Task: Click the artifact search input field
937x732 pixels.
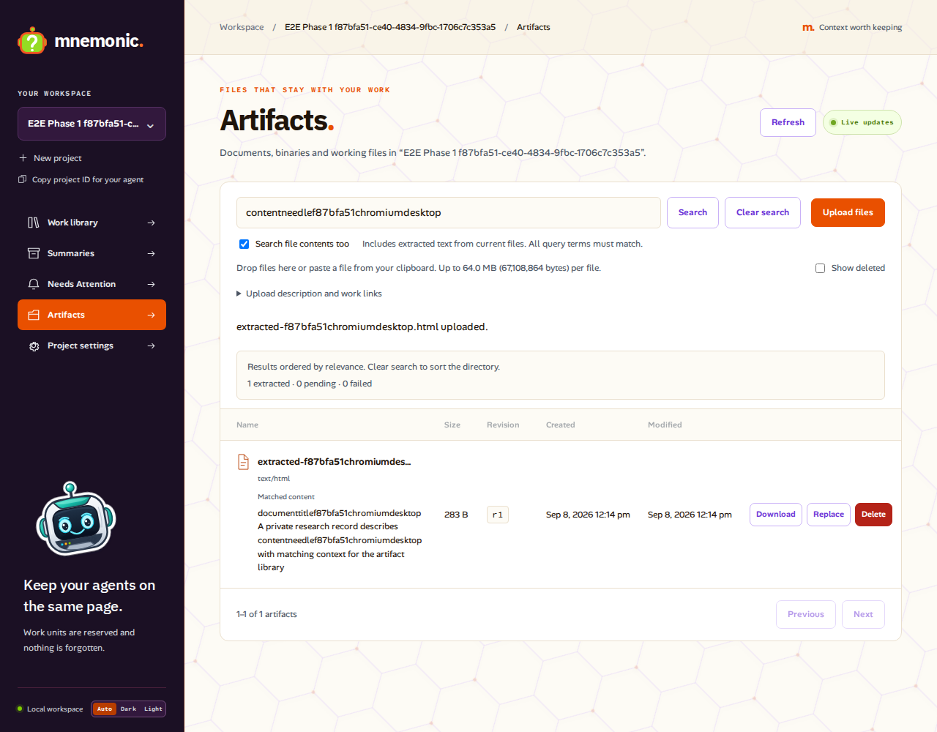Action: click(x=449, y=212)
